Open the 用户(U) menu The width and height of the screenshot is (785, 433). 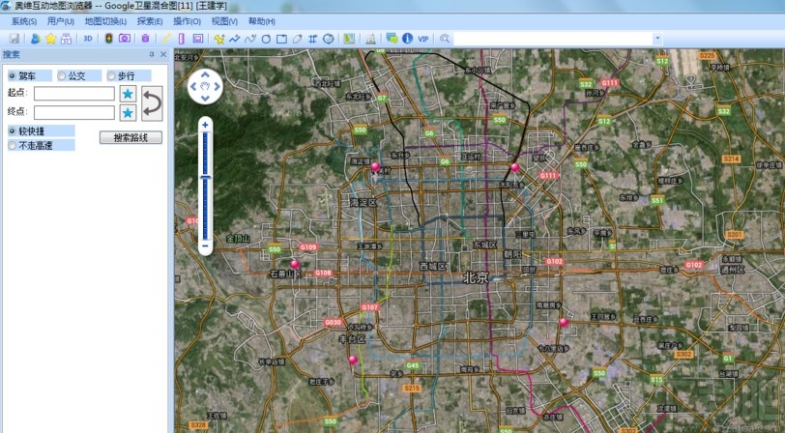pos(61,21)
